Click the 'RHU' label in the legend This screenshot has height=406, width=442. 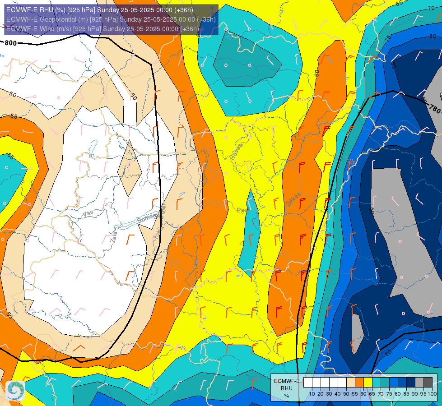(x=287, y=388)
